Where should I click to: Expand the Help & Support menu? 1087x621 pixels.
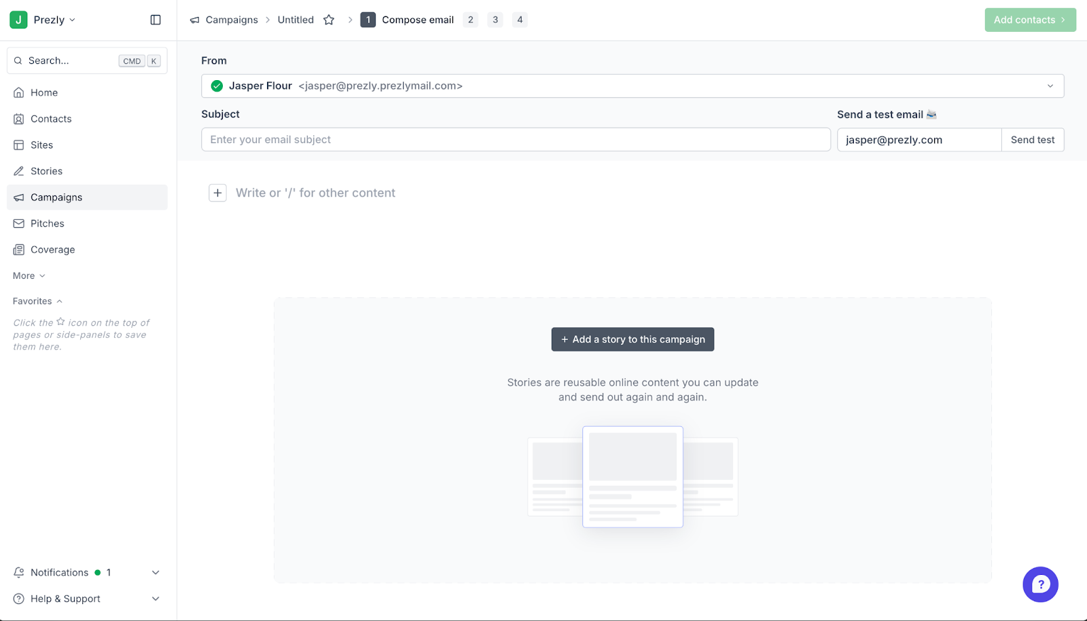pyautogui.click(x=156, y=599)
